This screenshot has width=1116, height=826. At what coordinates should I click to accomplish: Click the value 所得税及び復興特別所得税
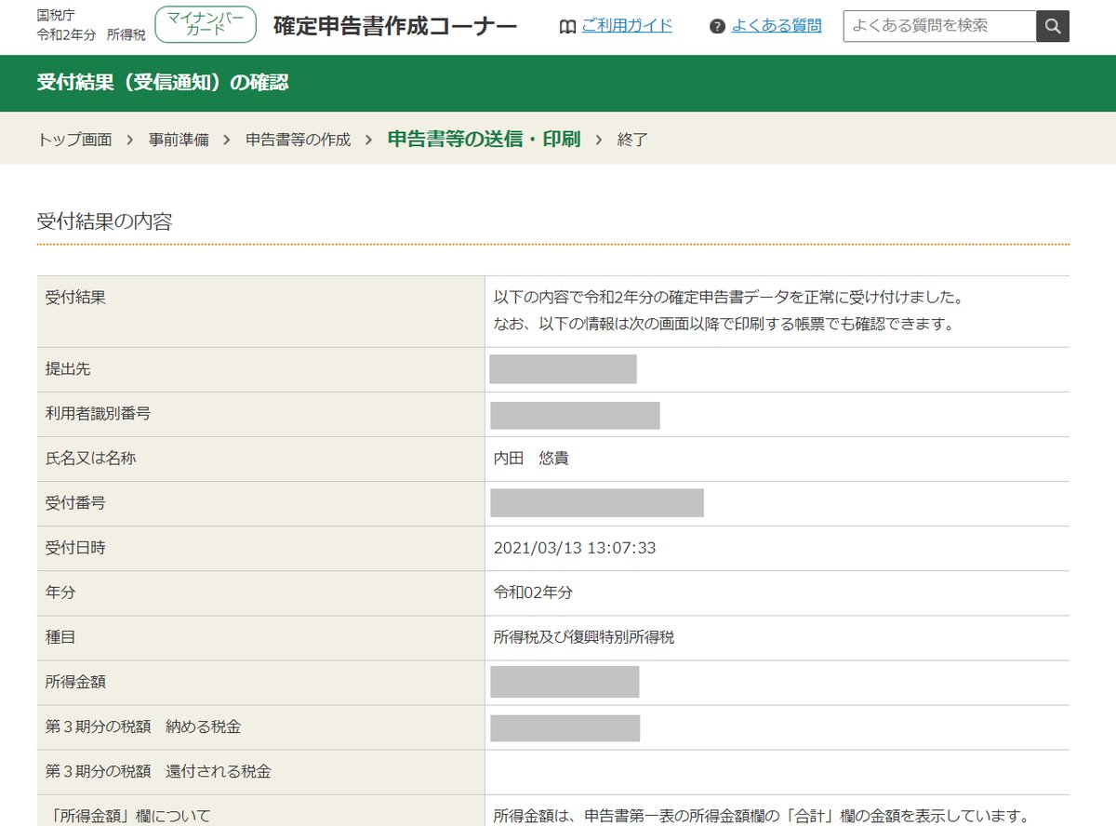(584, 637)
